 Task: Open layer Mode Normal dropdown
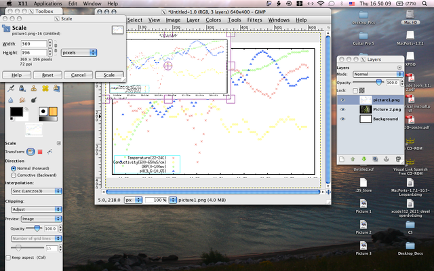(x=378, y=74)
